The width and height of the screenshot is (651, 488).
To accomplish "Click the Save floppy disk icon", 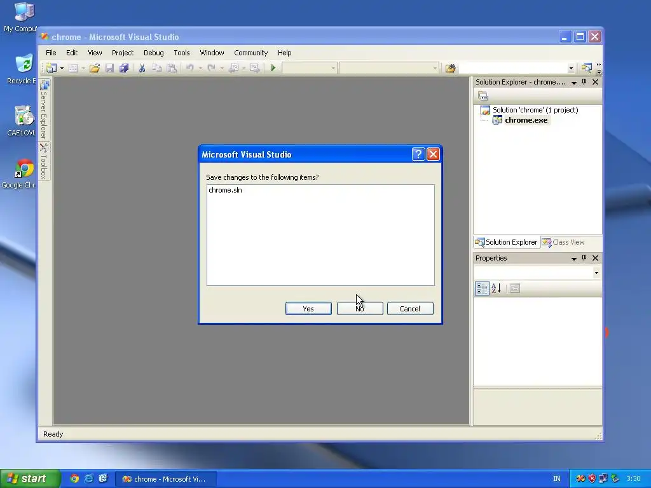I will click(x=109, y=68).
